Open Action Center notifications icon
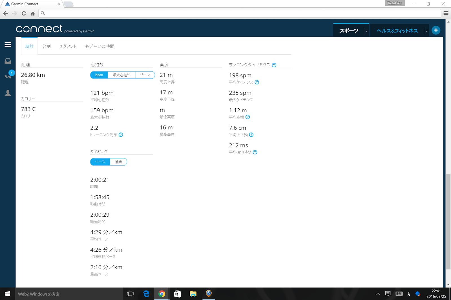451x300 pixels. pos(388,294)
